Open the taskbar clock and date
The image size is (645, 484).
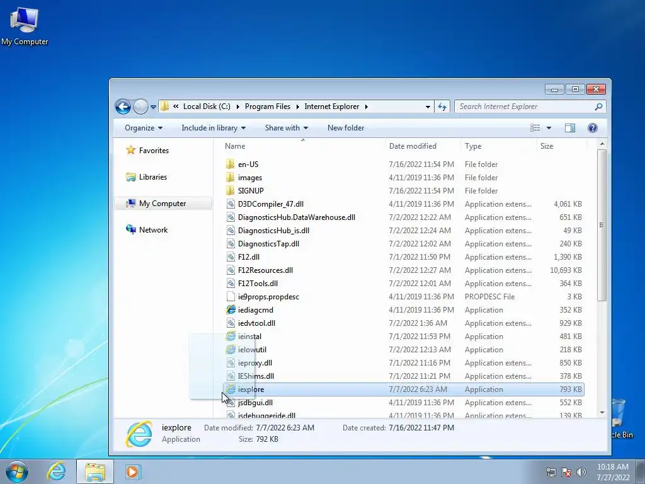coord(613,472)
